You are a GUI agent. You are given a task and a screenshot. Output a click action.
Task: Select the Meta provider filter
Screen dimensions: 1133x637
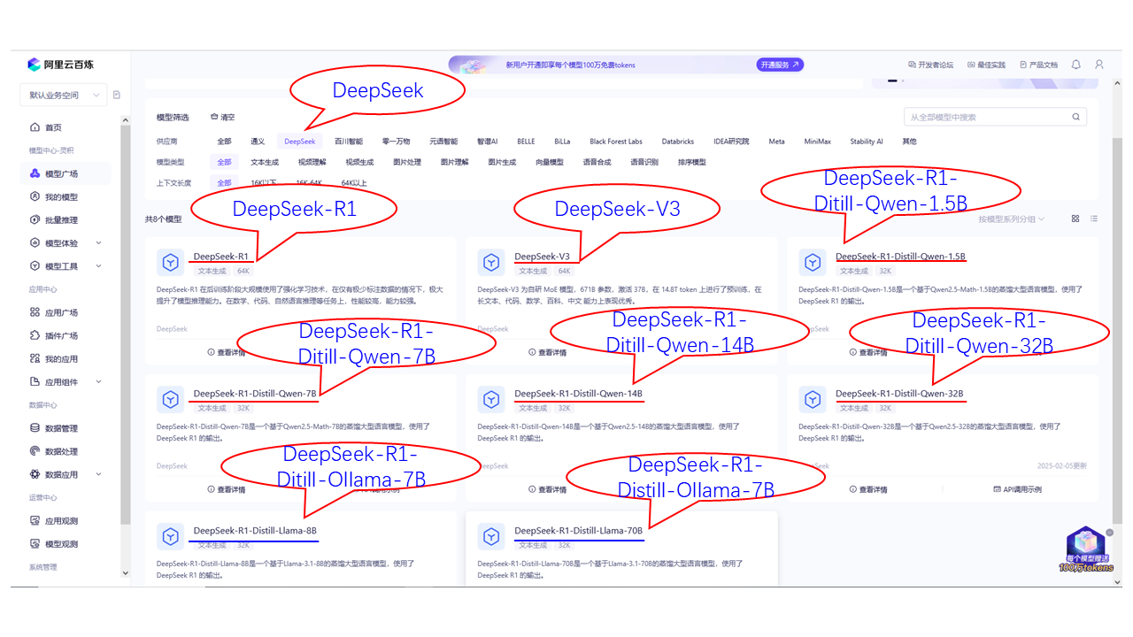tap(776, 142)
